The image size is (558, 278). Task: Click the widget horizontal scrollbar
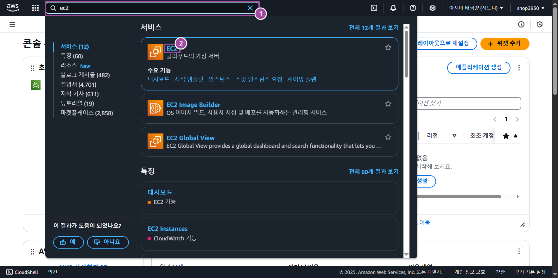[x=459, y=197]
